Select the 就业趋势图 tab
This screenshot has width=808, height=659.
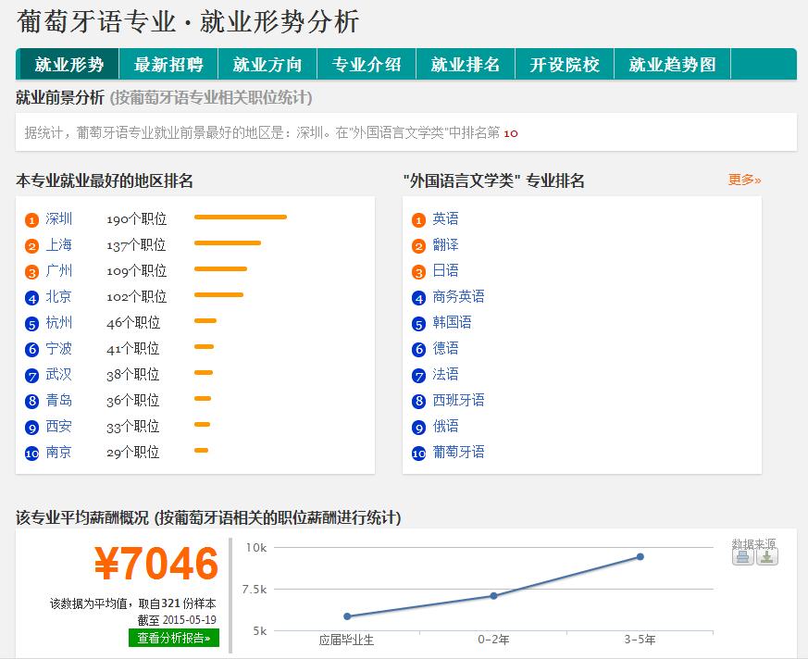point(673,65)
